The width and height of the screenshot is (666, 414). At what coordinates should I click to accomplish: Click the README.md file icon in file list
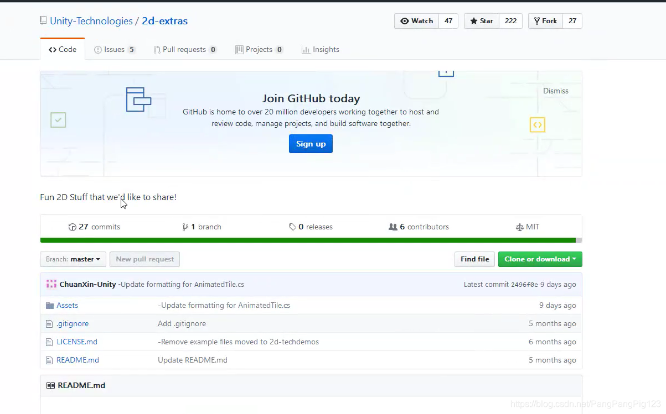(x=50, y=360)
